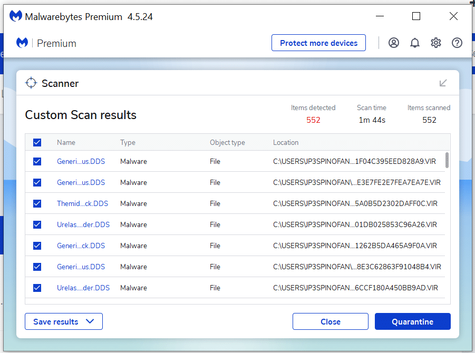Image resolution: width=475 pixels, height=353 pixels.
Task: Toggle the select-all header checkbox
Action: [37, 142]
